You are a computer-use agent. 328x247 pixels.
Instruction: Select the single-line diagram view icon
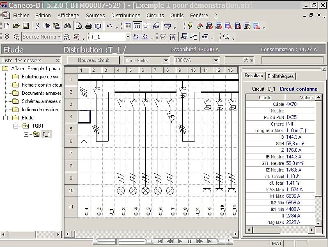tap(137, 26)
